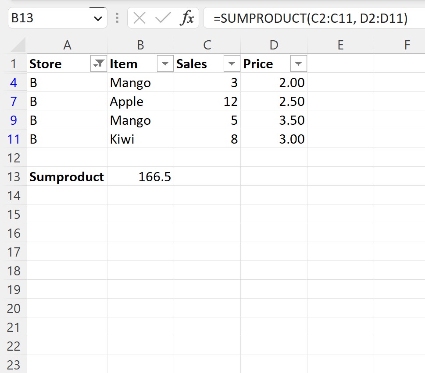
Task: Open the Item column filter dropdown
Action: pyautogui.click(x=165, y=64)
